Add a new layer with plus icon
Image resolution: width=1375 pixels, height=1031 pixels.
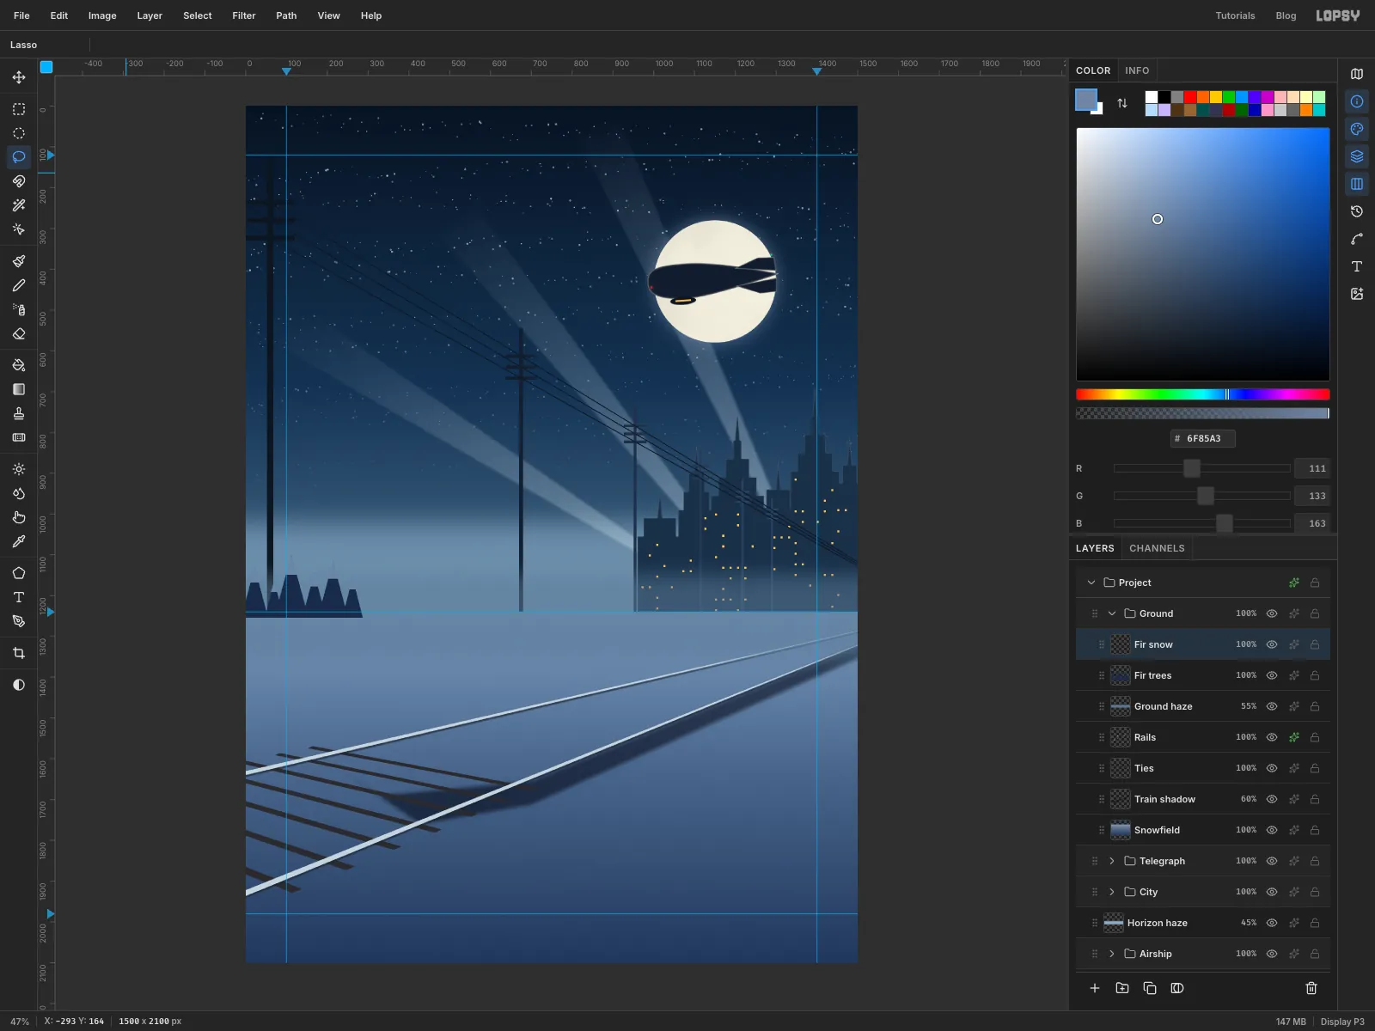[1095, 988]
